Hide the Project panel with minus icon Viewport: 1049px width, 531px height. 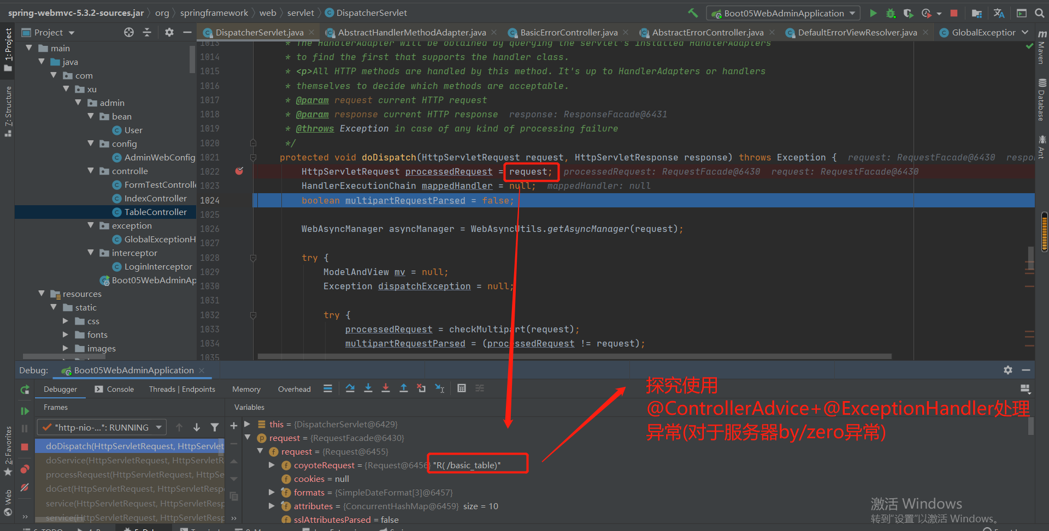tap(187, 32)
